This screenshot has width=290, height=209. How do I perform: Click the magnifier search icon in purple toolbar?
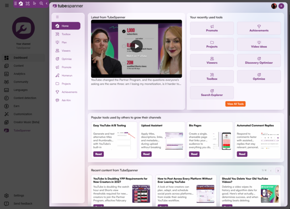[41, 3]
